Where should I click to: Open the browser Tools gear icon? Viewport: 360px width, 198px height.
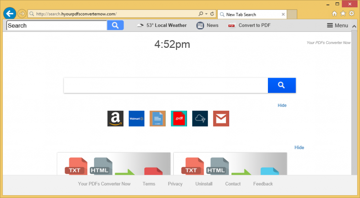[352, 14]
